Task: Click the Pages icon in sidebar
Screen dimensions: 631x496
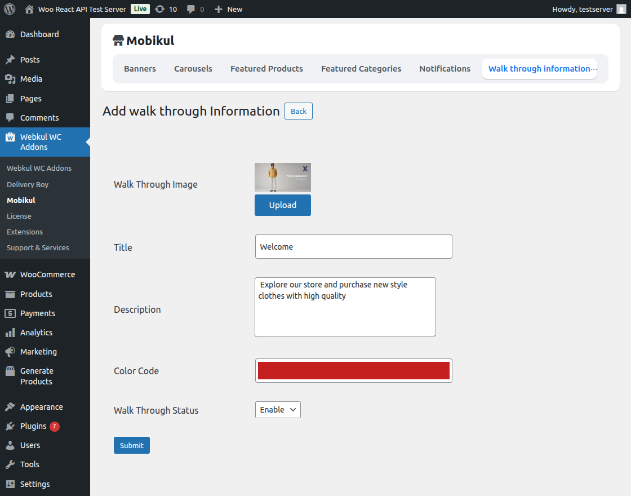Action: pyautogui.click(x=11, y=98)
